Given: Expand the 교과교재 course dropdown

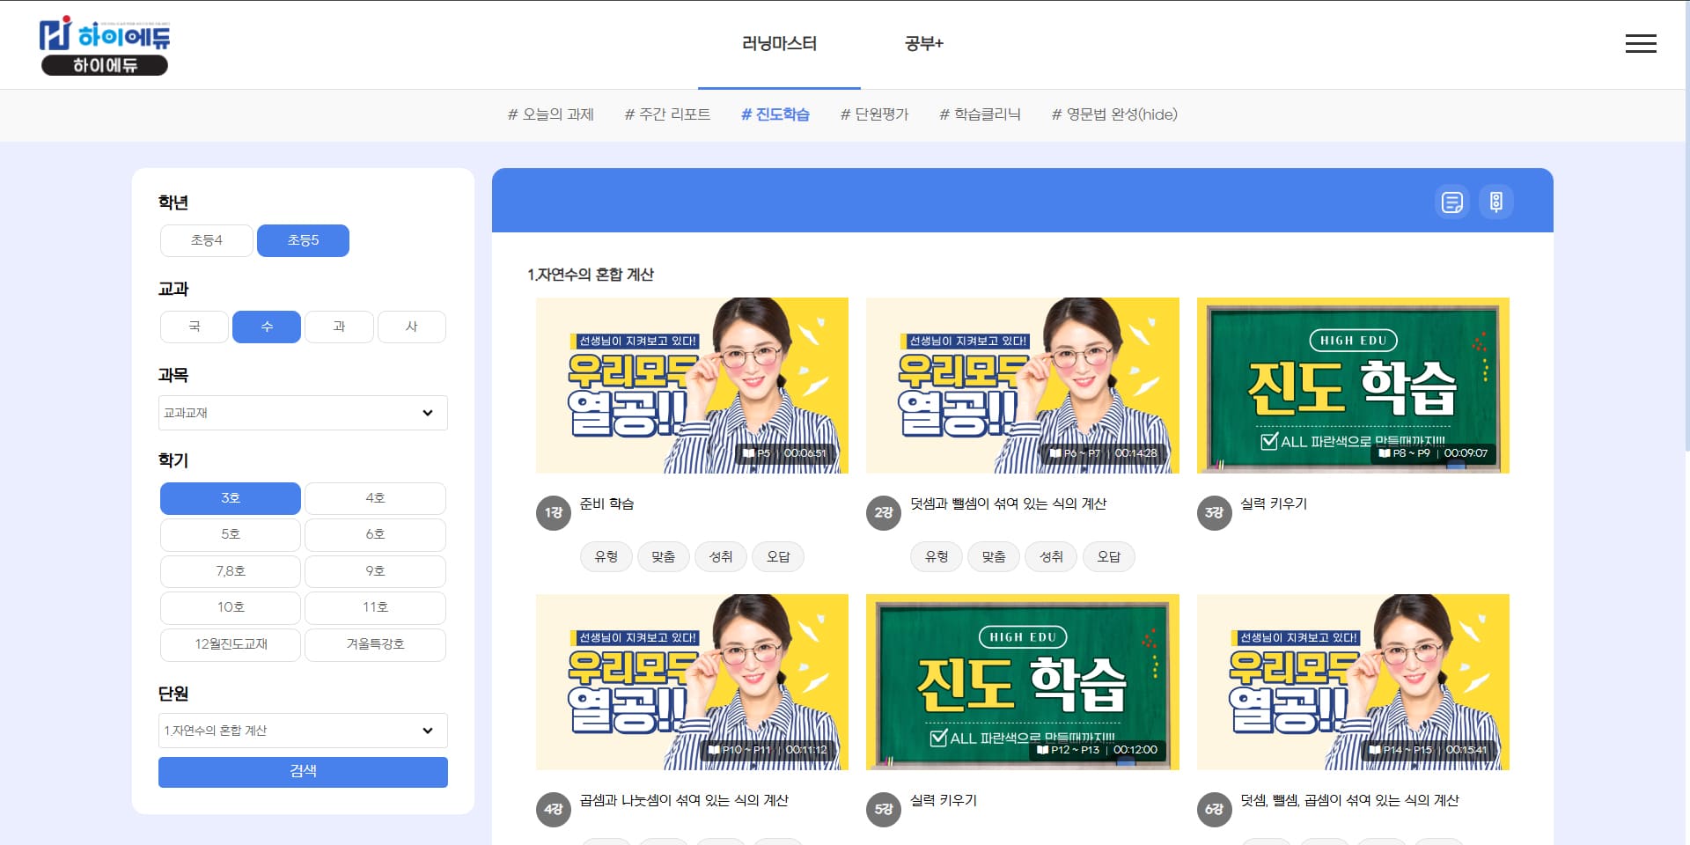Looking at the screenshot, I should tap(303, 413).
